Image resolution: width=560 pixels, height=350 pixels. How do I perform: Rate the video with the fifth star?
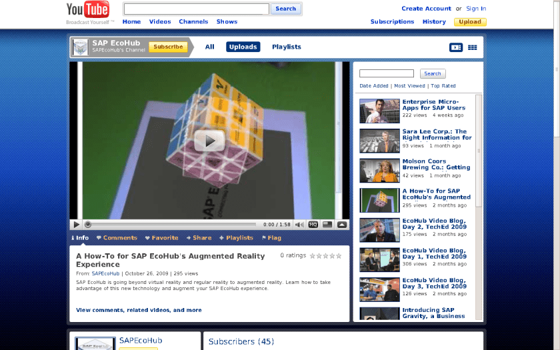point(339,255)
